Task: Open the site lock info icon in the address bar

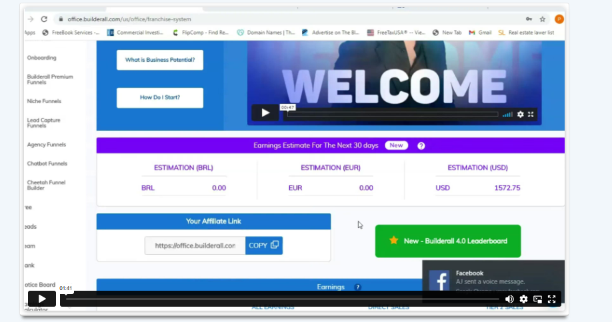Action: [x=61, y=19]
